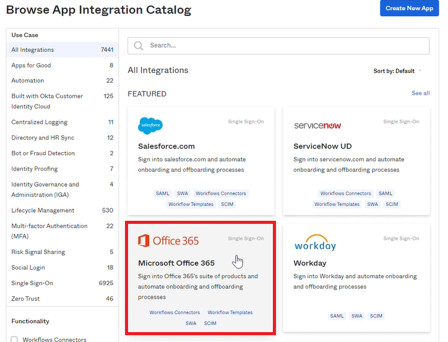Click the Salesforce cloud logo

click(x=150, y=126)
